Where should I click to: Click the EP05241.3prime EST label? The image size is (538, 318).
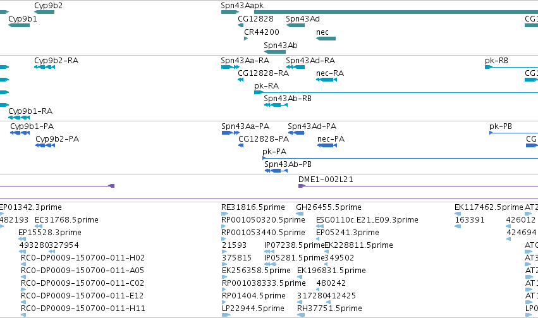point(348,233)
